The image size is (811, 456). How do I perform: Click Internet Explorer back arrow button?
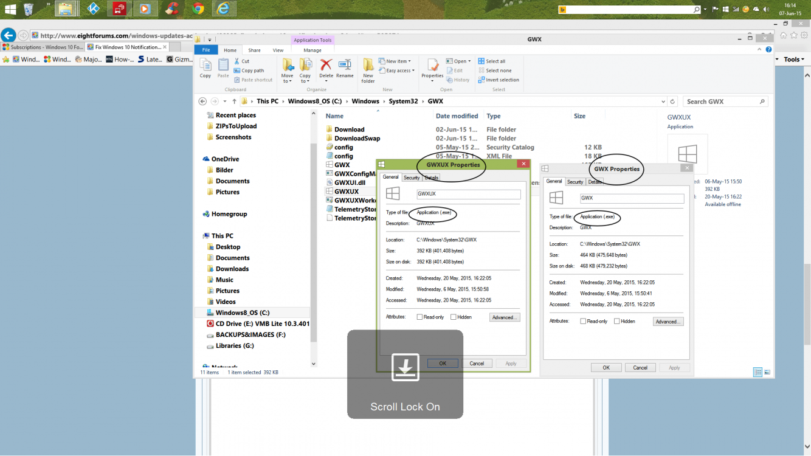click(x=9, y=35)
